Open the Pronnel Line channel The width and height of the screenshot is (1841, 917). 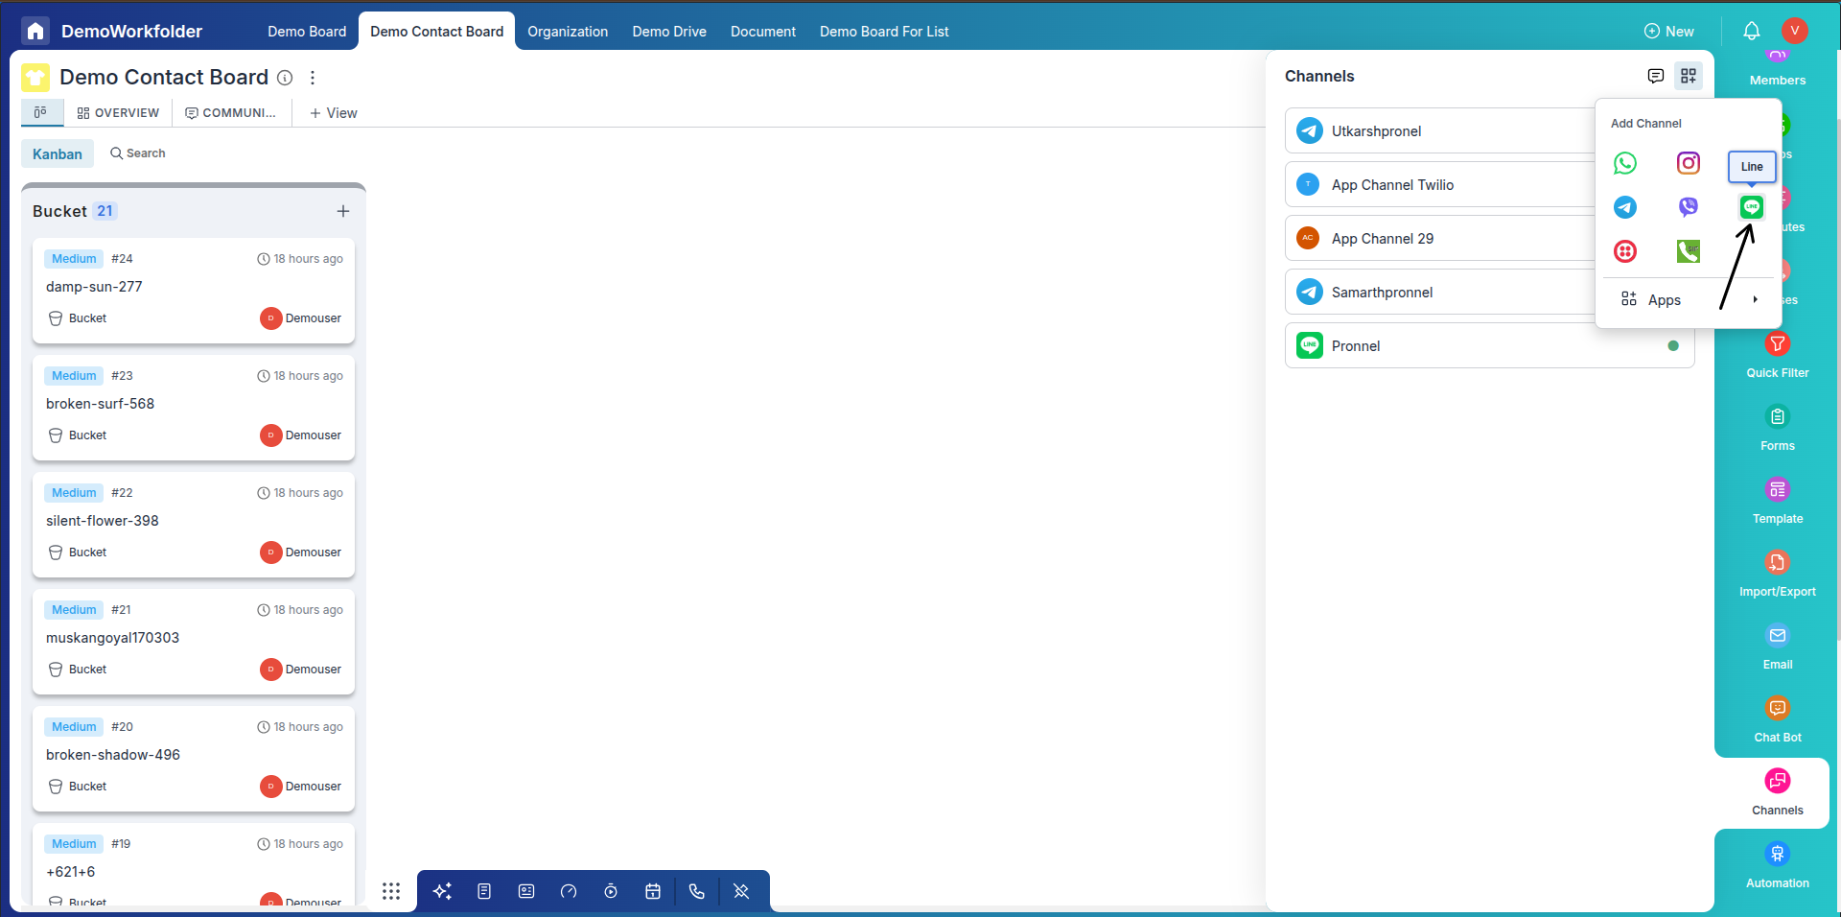[1490, 346]
